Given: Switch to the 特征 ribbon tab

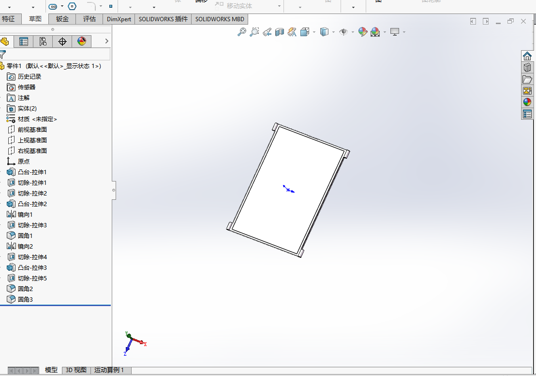Looking at the screenshot, I should tap(9, 19).
